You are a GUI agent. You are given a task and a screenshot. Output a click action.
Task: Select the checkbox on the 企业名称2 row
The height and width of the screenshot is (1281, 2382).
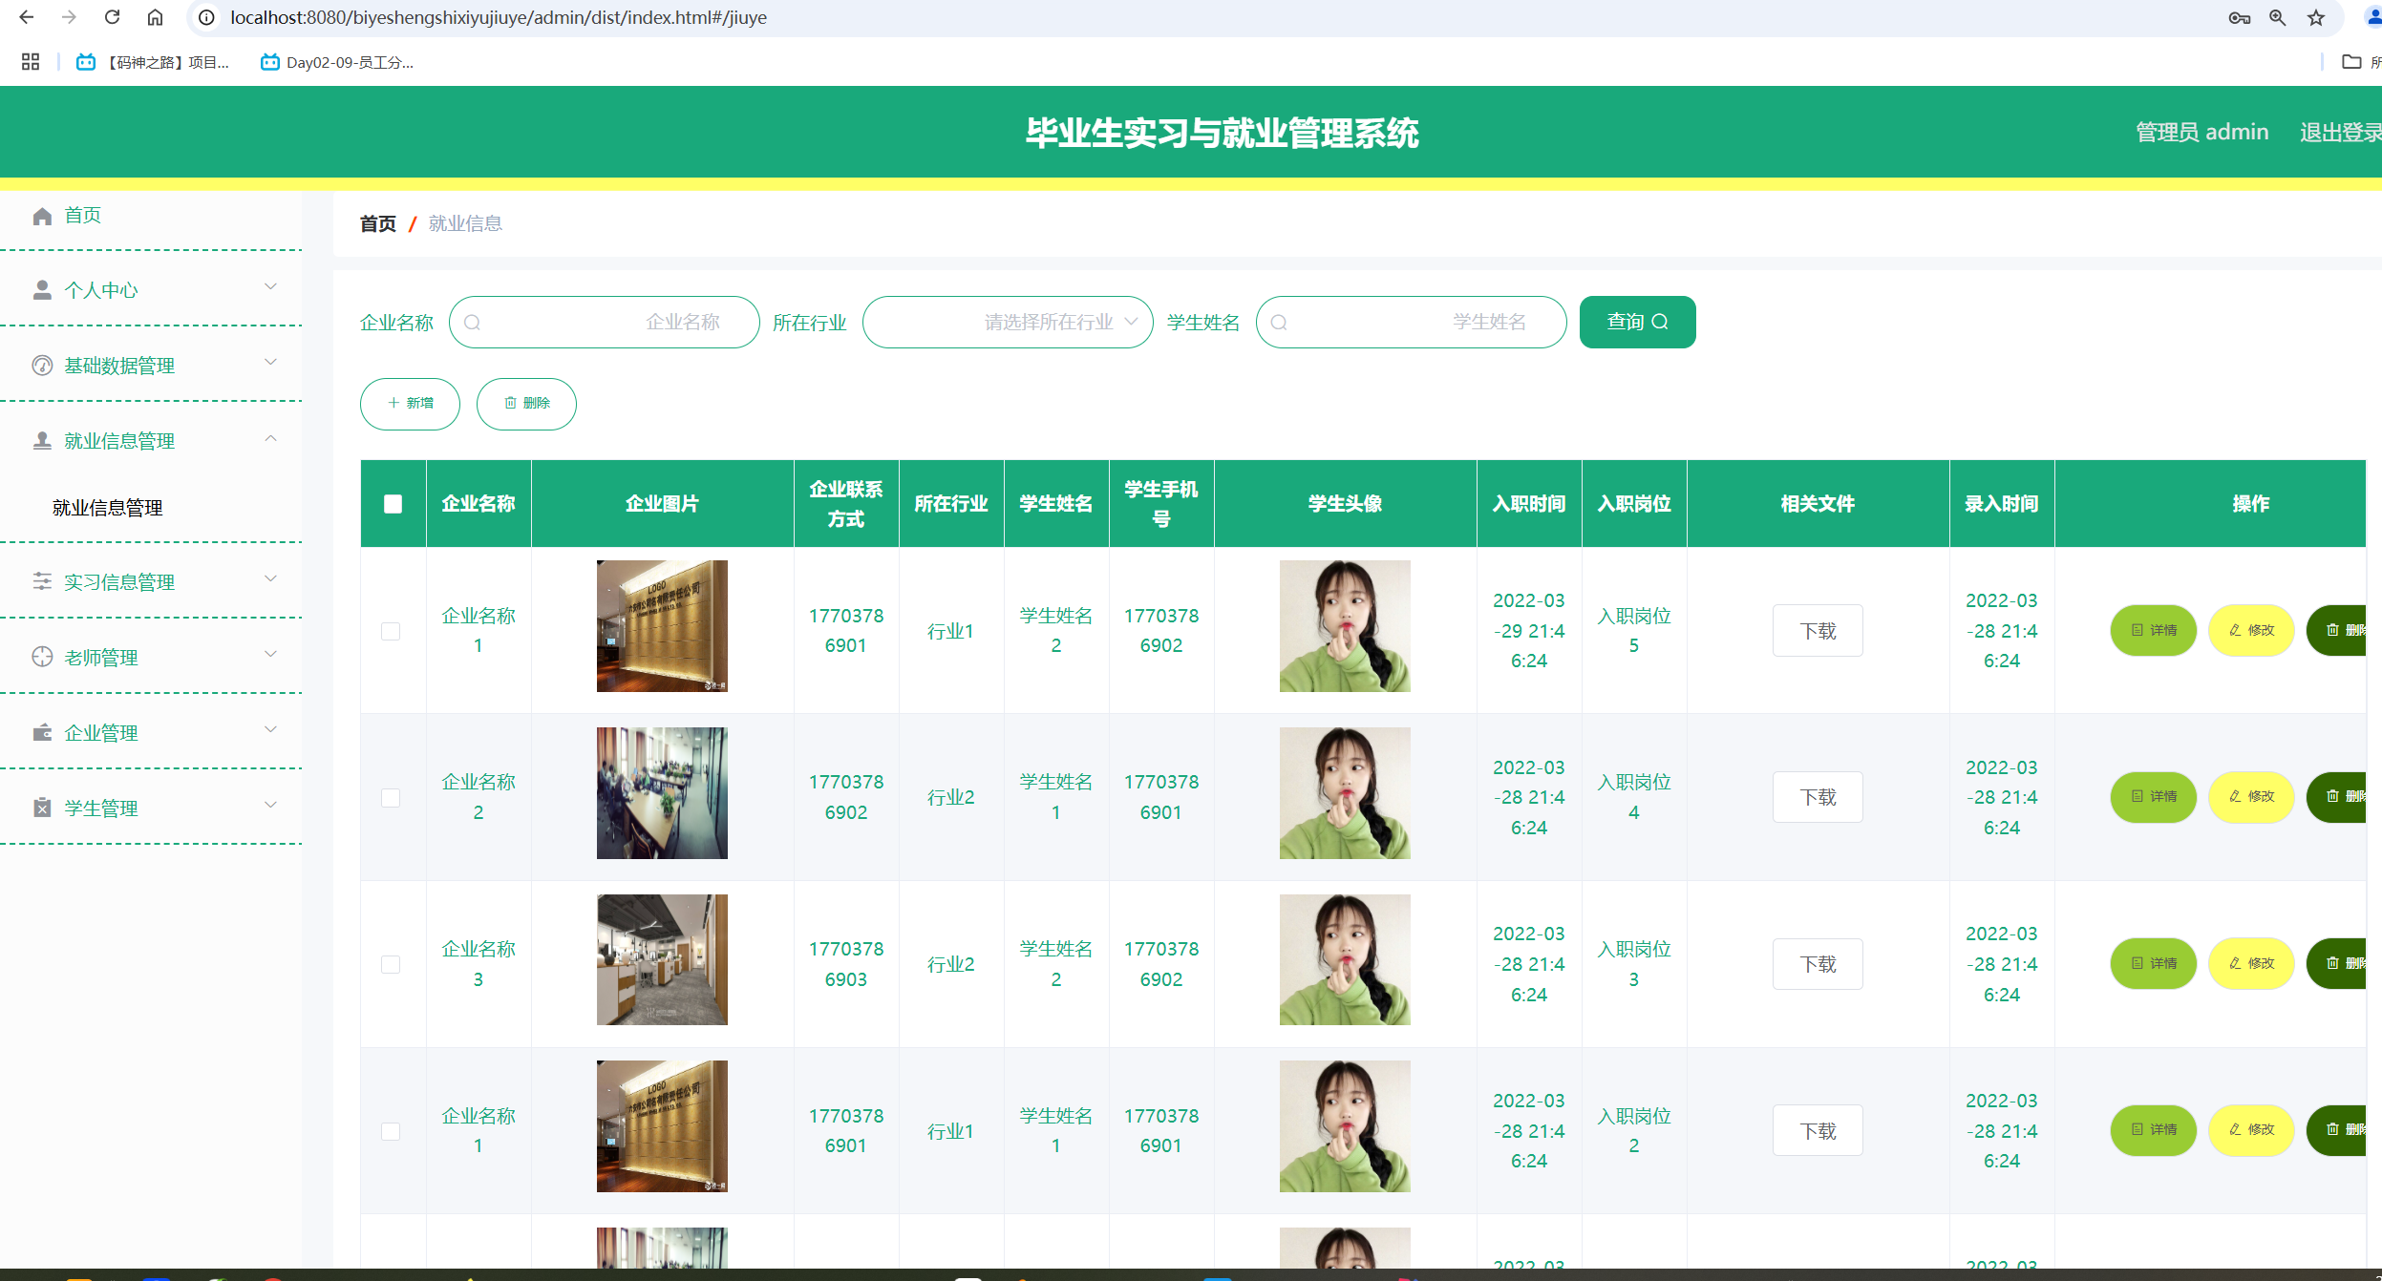[x=390, y=797]
